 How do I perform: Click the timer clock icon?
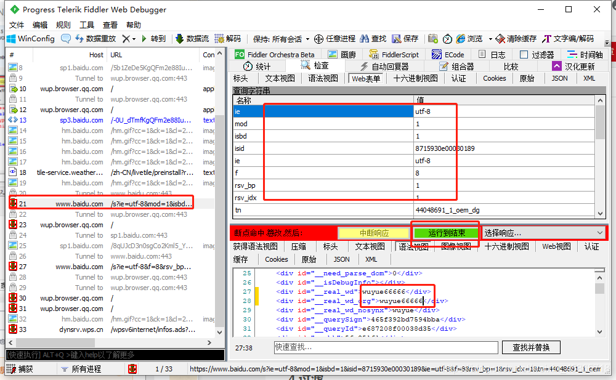pyautogui.click(x=447, y=39)
